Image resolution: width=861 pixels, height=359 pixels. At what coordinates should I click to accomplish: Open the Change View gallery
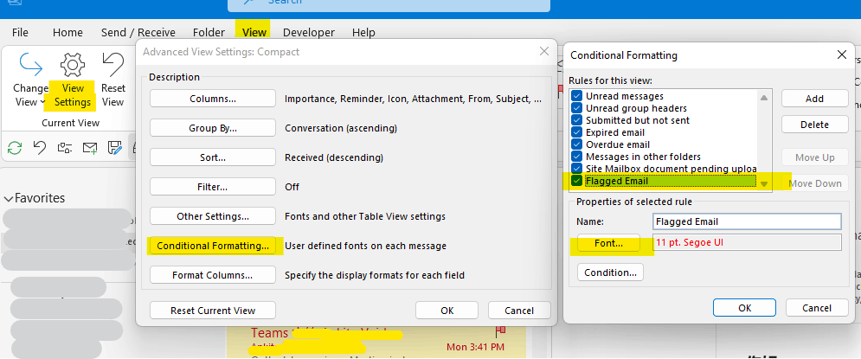coord(31,80)
